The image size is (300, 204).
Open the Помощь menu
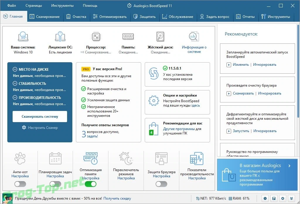[x=90, y=6]
